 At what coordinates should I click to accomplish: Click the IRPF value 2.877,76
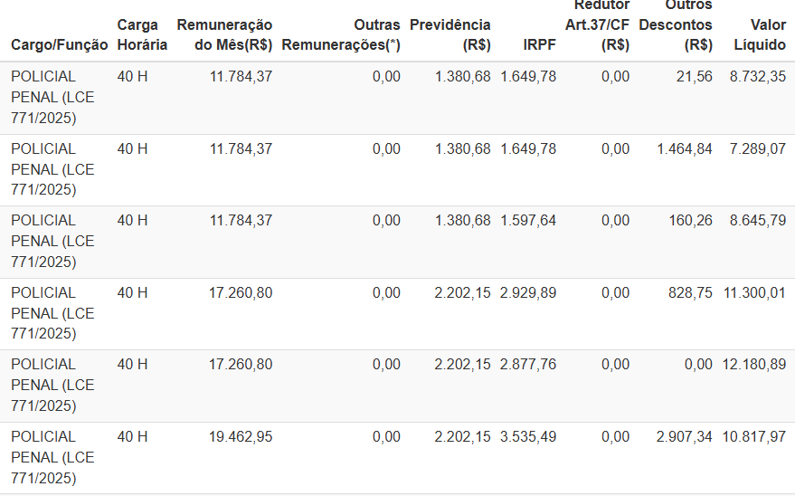[x=528, y=364]
